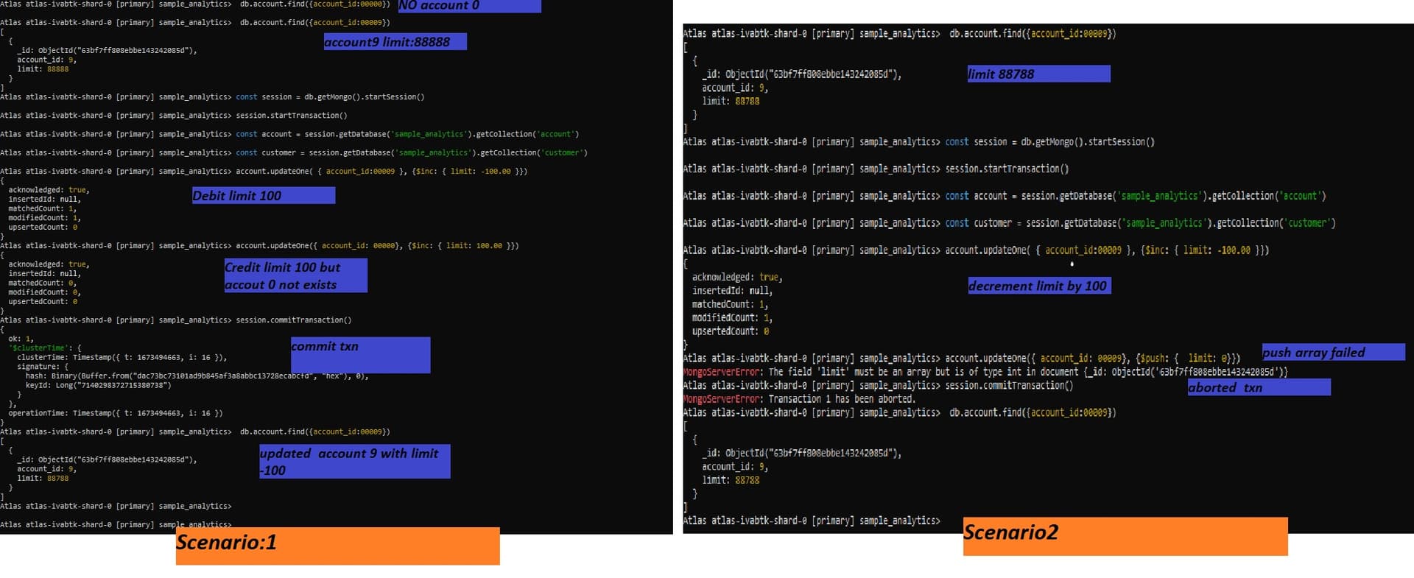This screenshot has height=578, width=1414.
Task: Click the "field 'limit' must be an array" error
Action: click(1027, 372)
